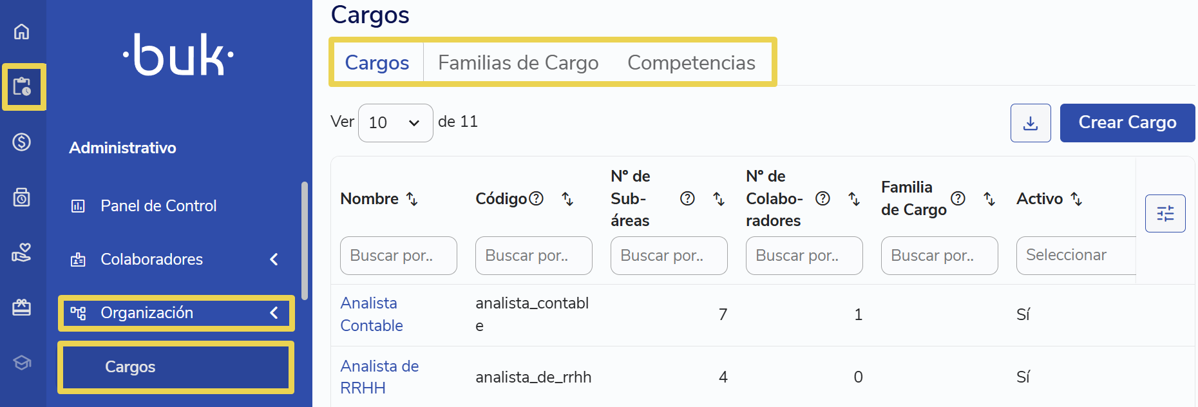The width and height of the screenshot is (1198, 407).
Task: Open the dollar payments sidebar icon
Action: [22, 142]
